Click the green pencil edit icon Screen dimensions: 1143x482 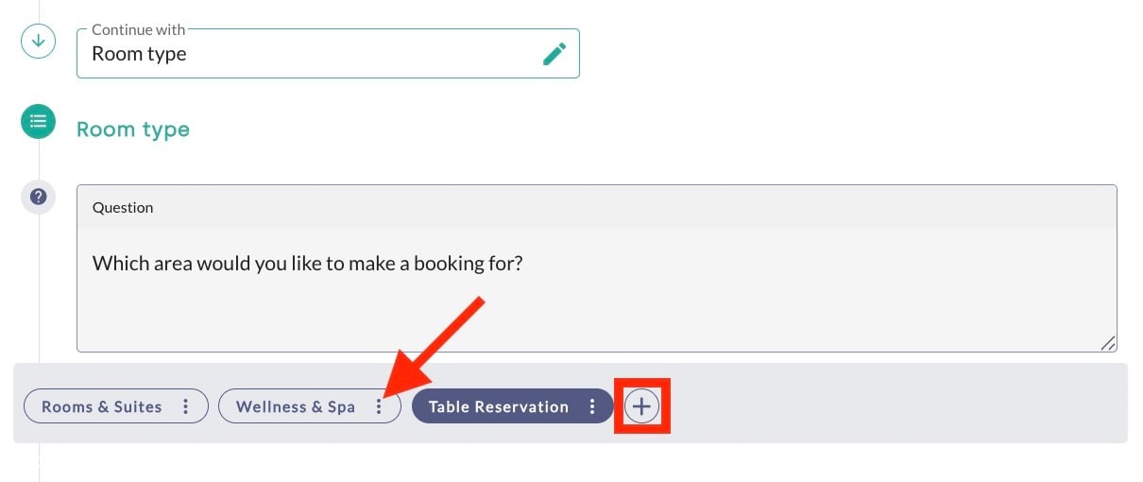click(554, 54)
